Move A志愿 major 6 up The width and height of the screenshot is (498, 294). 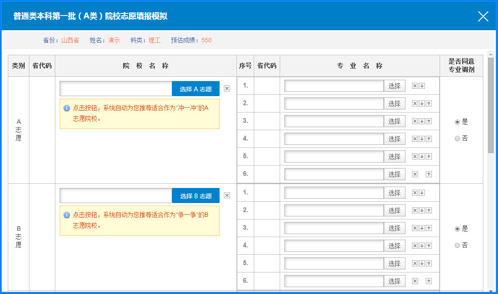click(x=429, y=174)
